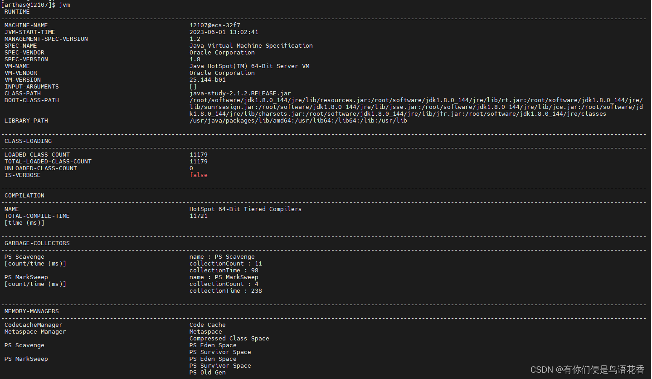Viewport: 652px width, 379px height.
Task: Click the VM-NAME label
Action: tap(17, 66)
